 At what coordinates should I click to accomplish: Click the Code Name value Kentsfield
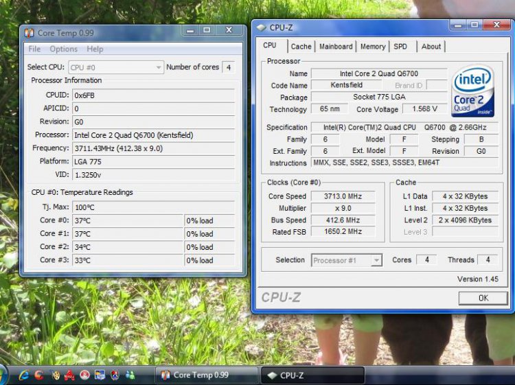click(x=347, y=85)
